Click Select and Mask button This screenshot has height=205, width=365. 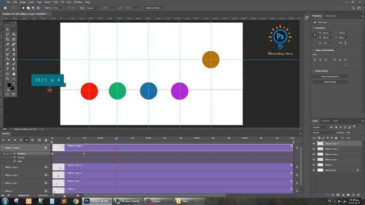[153, 8]
